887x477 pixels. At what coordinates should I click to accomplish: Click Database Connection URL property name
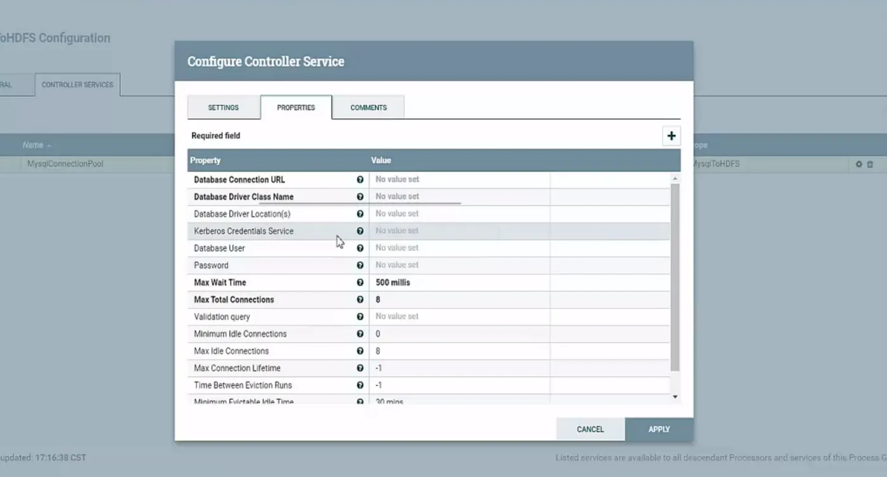[x=239, y=180]
